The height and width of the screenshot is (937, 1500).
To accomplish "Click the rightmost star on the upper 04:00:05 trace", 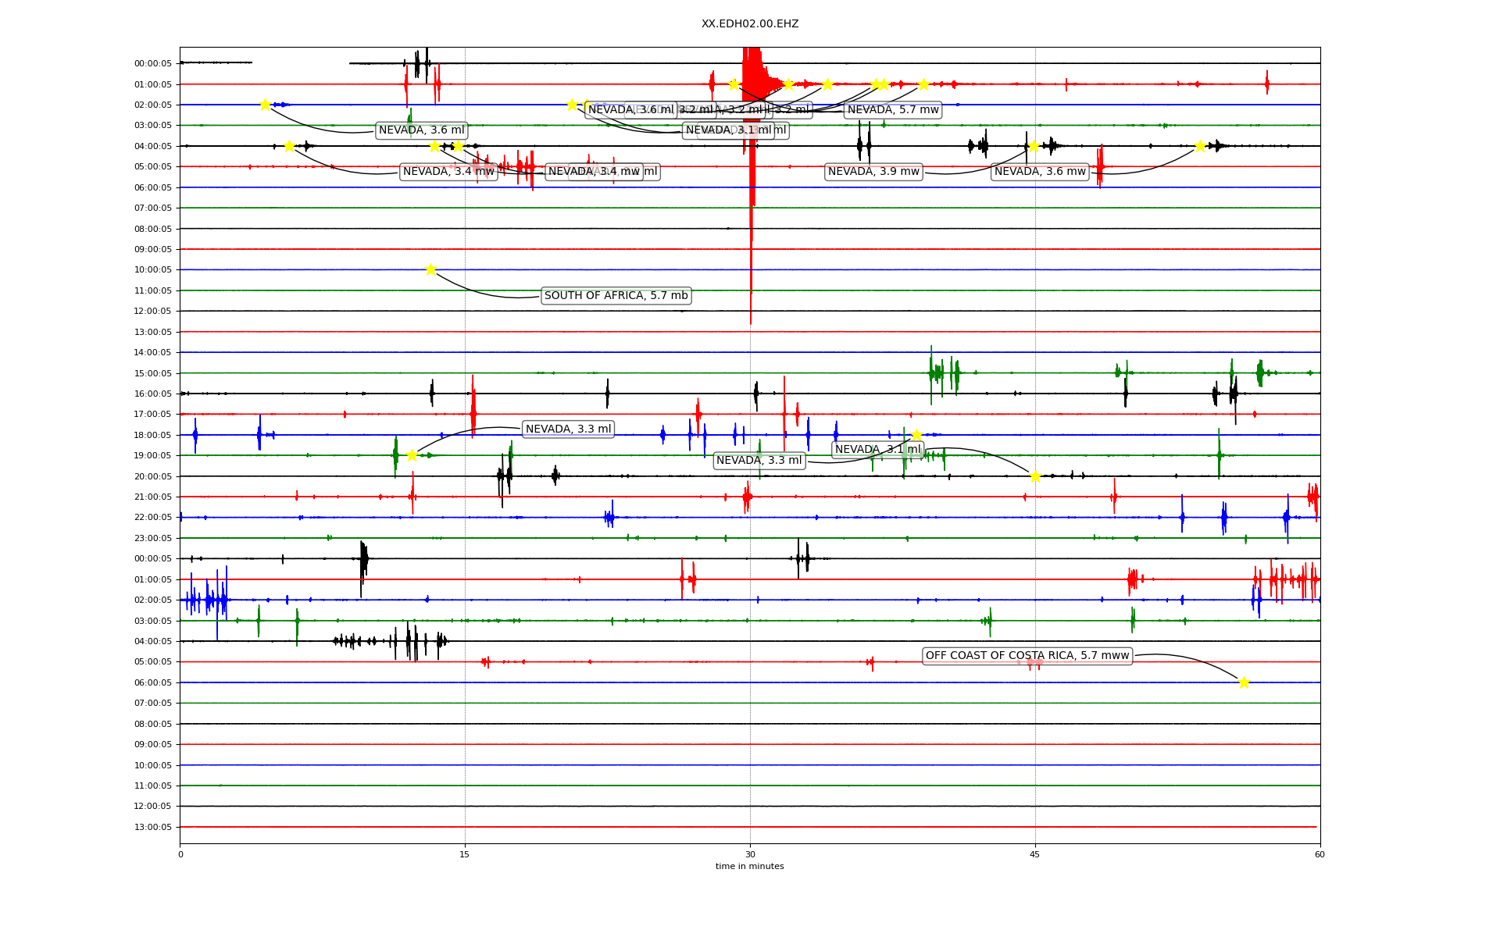I will coord(1200,146).
